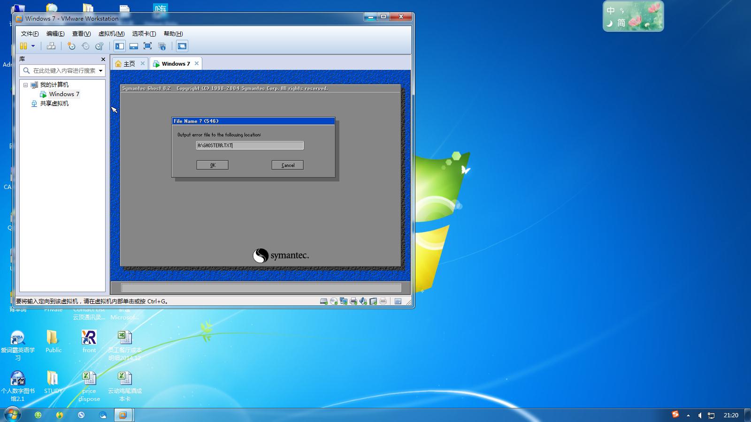Screen dimensions: 751x422
Task: Open the snapshot manager icon
Action: click(100, 46)
